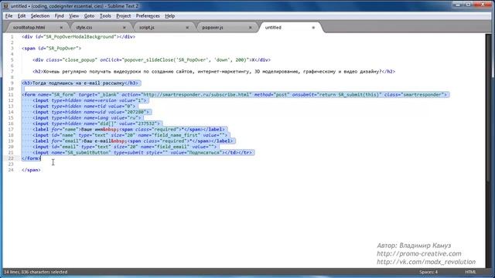The image size is (495, 278).
Task: Click the selection count status text
Action: [36, 272]
